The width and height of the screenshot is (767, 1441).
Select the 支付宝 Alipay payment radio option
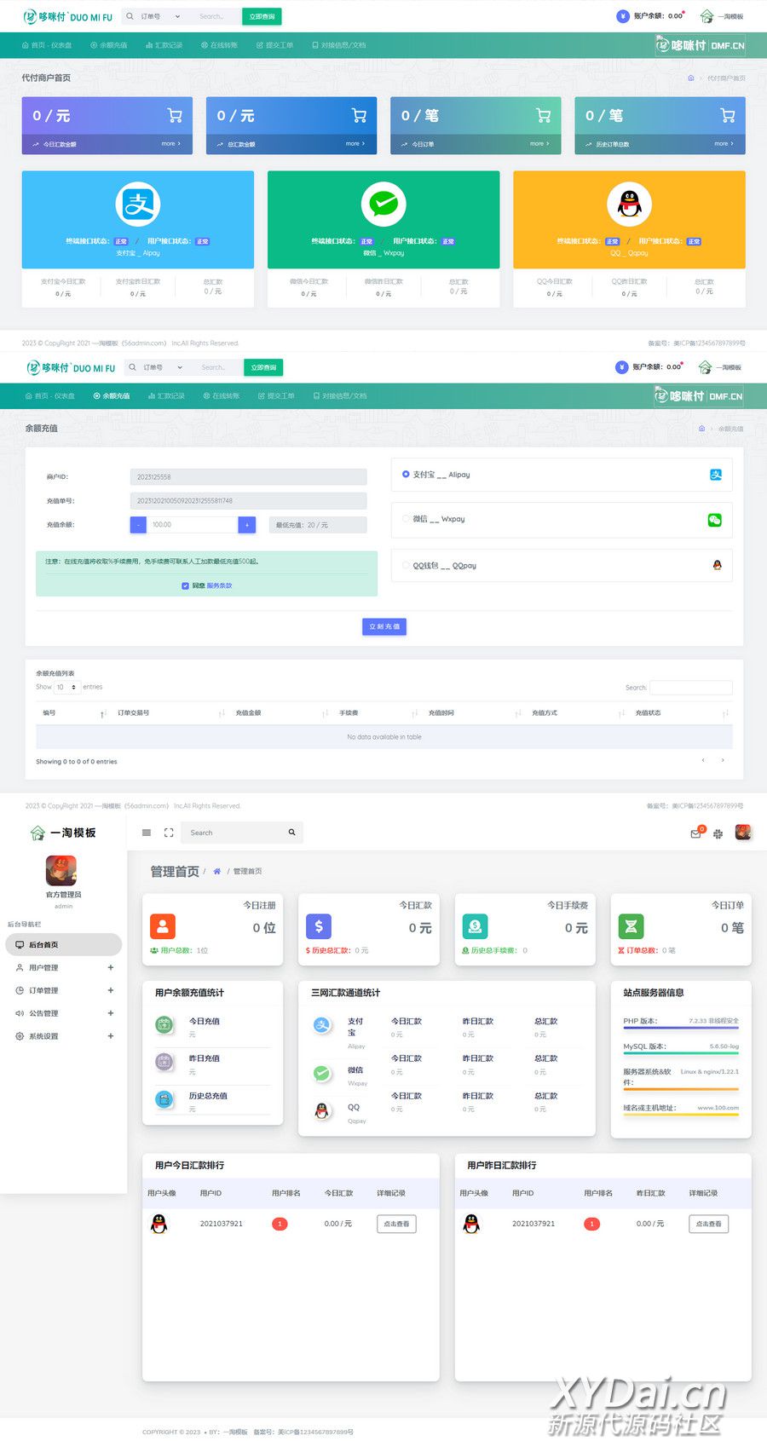(406, 474)
